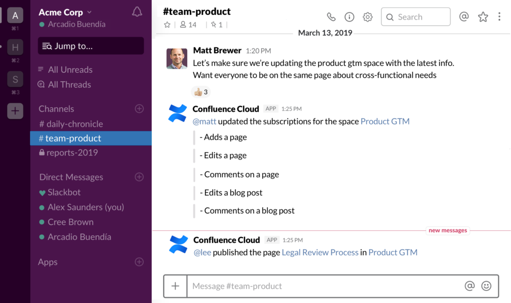Screen dimensions: 511x303
Task: Open channel settings gear
Action: [x=368, y=17]
